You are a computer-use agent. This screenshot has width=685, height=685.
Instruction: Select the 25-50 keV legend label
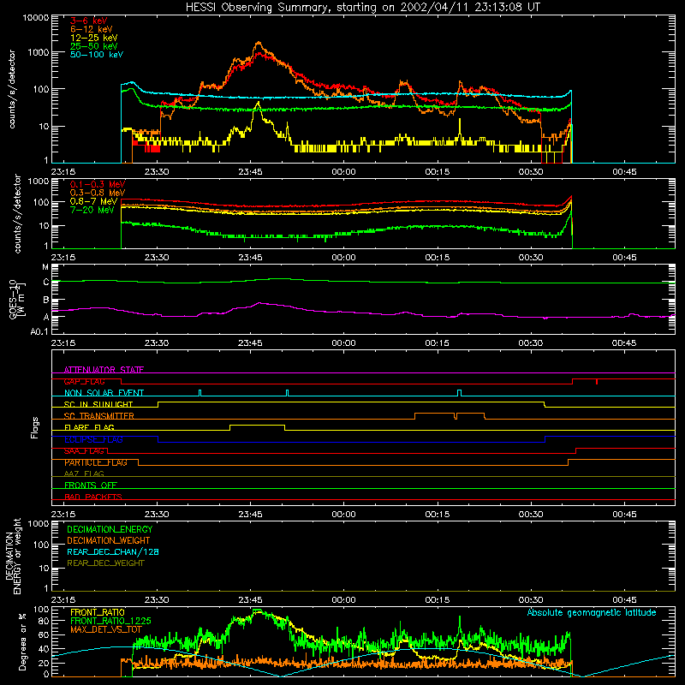pos(94,46)
